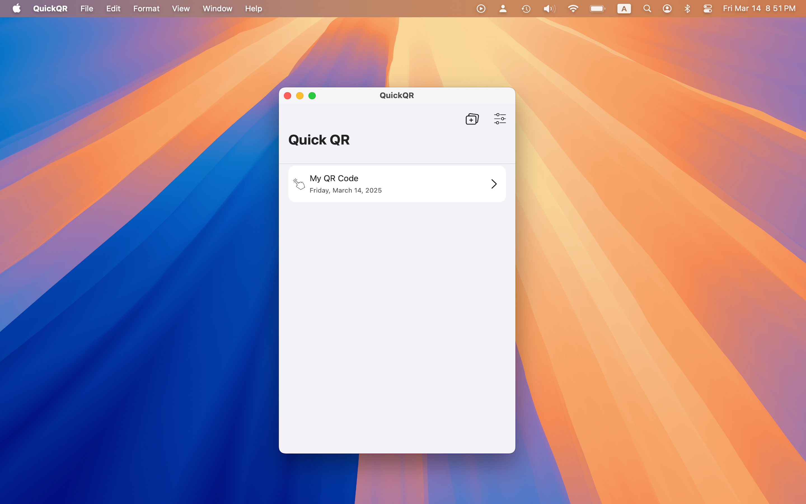This screenshot has width=806, height=504.
Task: Click the QuickQR window title bar text
Action: click(x=397, y=95)
